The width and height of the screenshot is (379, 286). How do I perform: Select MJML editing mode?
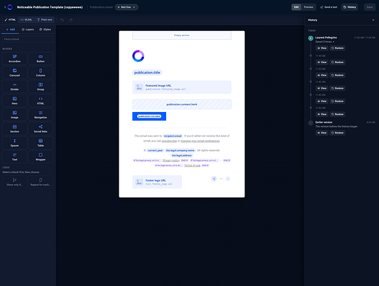coord(27,20)
